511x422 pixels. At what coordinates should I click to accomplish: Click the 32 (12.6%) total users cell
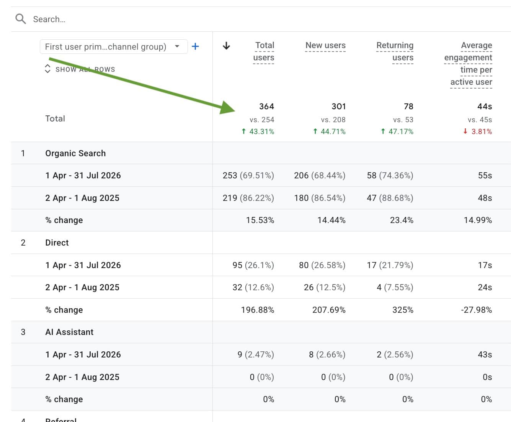tap(253, 287)
